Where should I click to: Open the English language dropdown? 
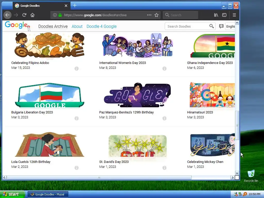pyautogui.click(x=230, y=26)
